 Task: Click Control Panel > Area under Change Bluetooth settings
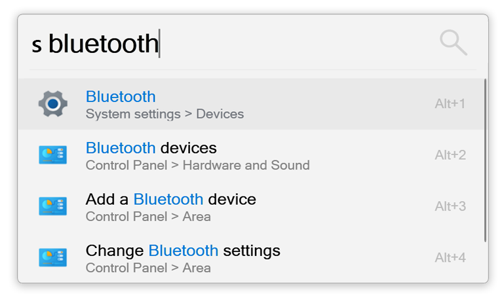148,267
